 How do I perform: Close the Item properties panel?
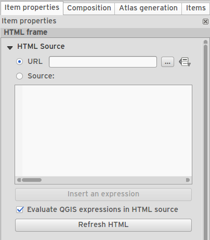[205, 22]
